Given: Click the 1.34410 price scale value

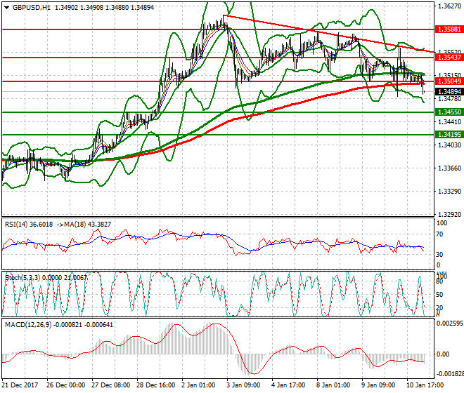Looking at the screenshot, I should pyautogui.click(x=449, y=121).
